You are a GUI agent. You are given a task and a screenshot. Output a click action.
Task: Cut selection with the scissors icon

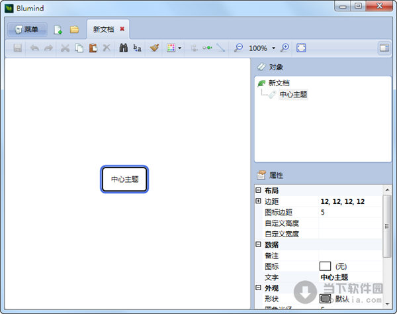pos(65,48)
